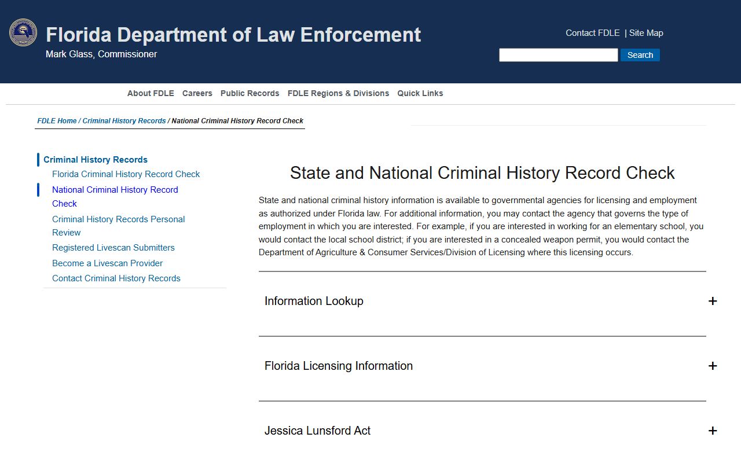Click National Criminal History Record Check breadcrumb text
741x463 pixels.
coord(237,121)
